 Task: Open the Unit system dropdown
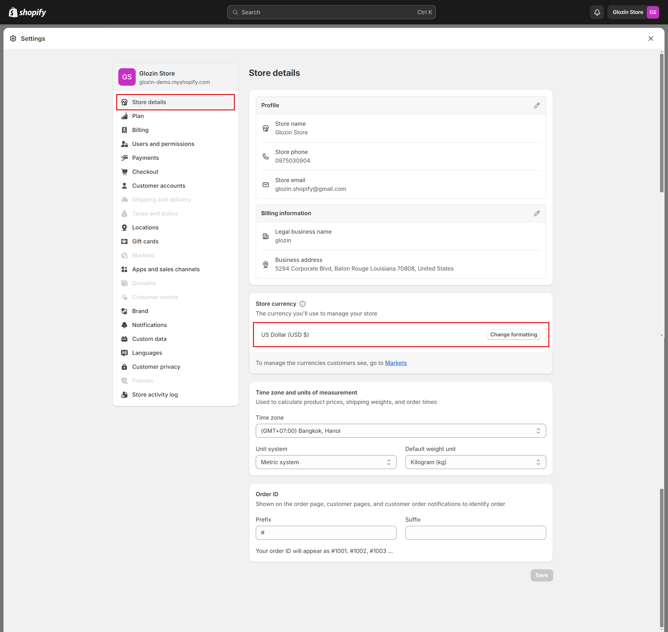(x=326, y=462)
